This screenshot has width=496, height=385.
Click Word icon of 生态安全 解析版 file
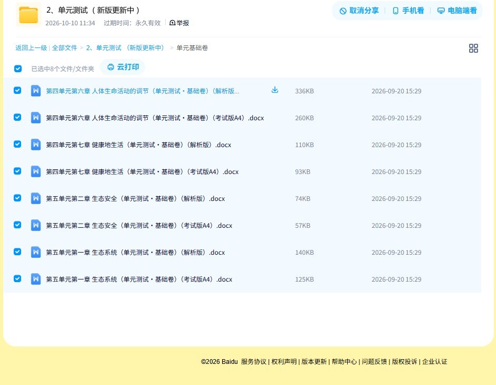36,198
